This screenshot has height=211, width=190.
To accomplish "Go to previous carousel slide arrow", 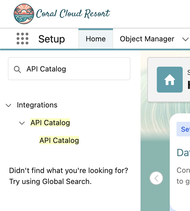I will 156,178.
